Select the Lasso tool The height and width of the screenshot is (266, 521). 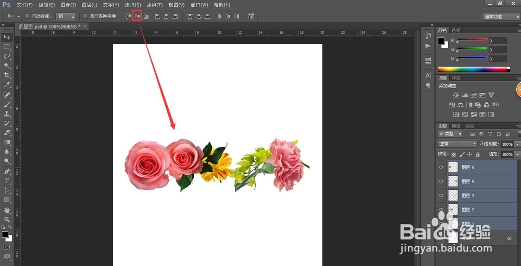7,56
